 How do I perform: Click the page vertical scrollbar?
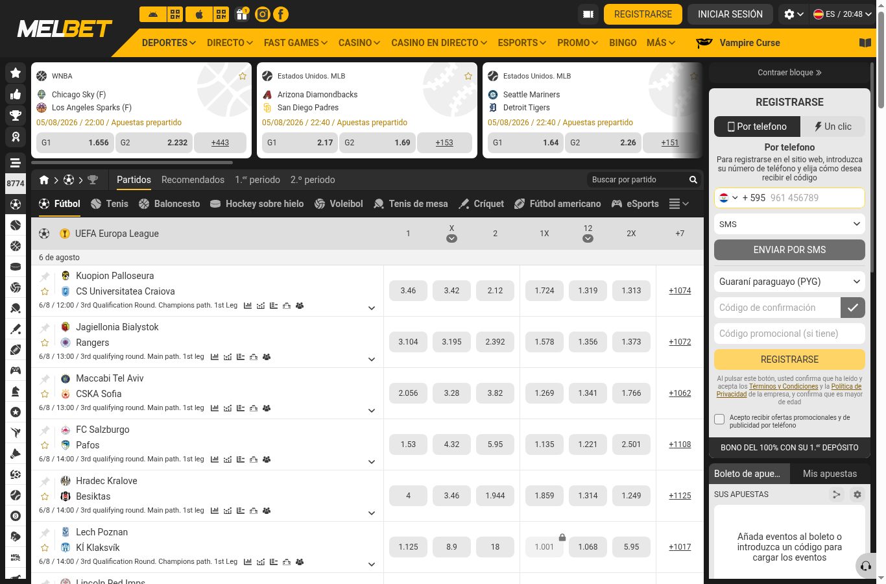click(881, 60)
